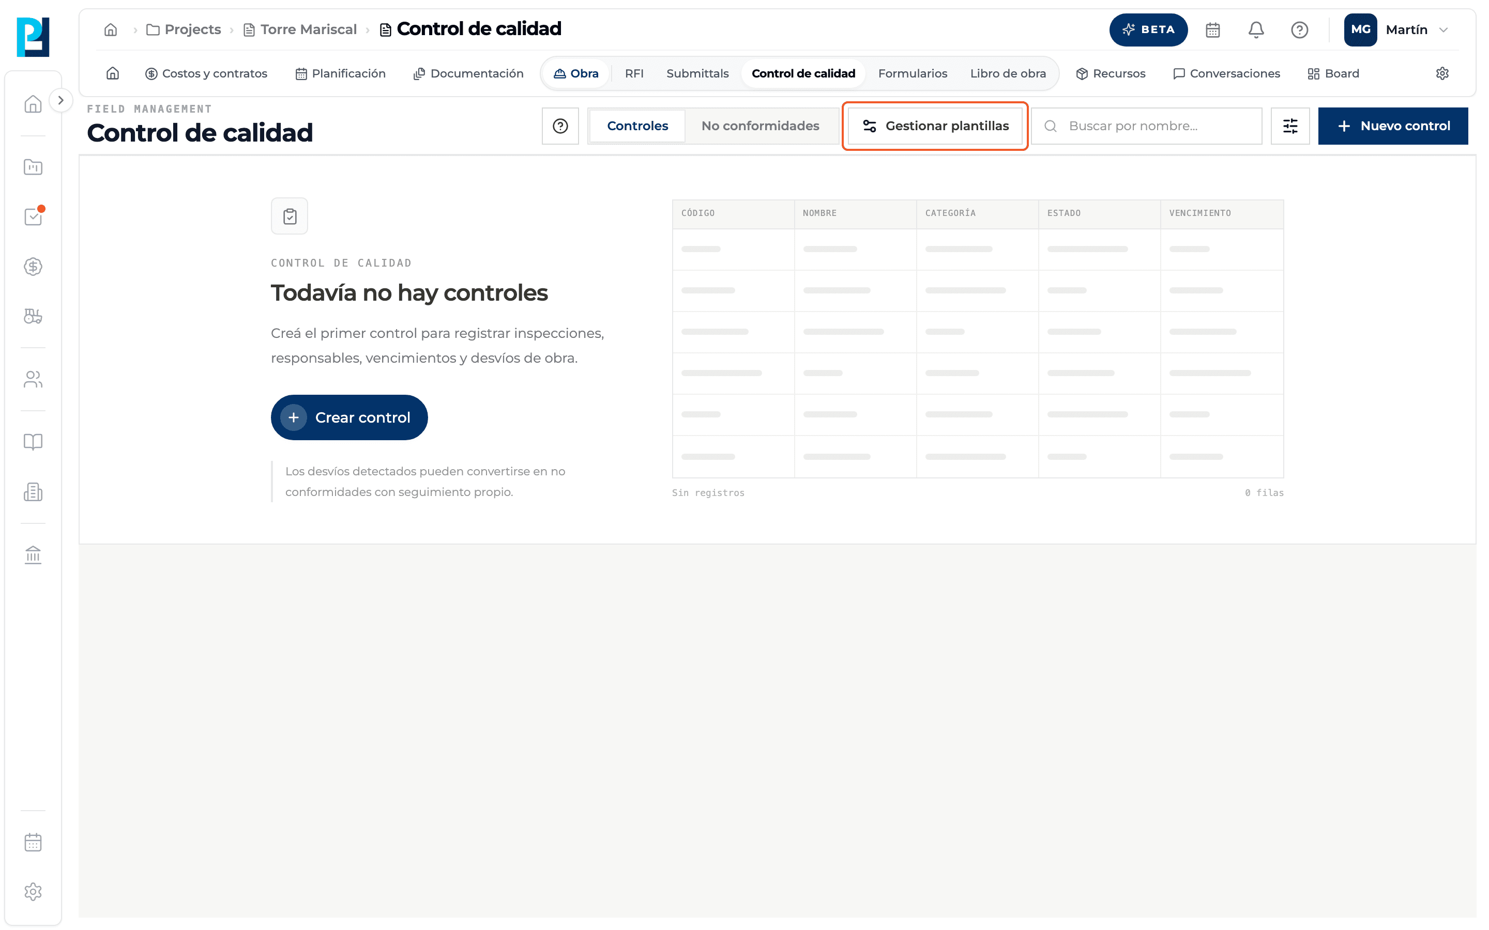Open Documentación section
Viewport: 1489px width, 930px height.
pyautogui.click(x=468, y=73)
